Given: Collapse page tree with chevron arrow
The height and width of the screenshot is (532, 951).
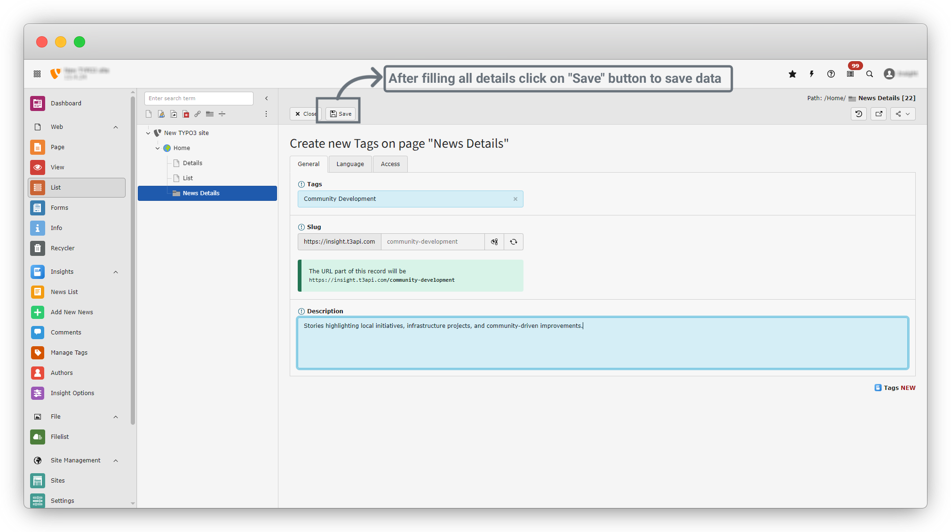Looking at the screenshot, I should coord(267,98).
